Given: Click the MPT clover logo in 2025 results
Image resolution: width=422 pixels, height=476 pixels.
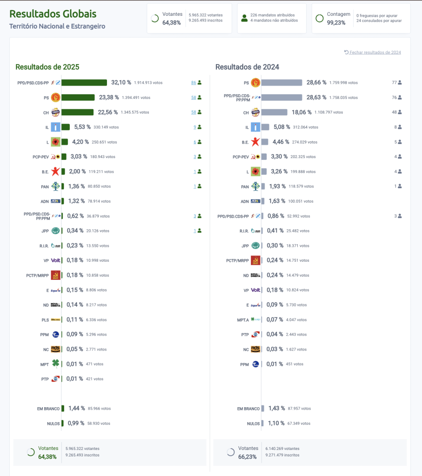Looking at the screenshot, I should click(55, 364).
